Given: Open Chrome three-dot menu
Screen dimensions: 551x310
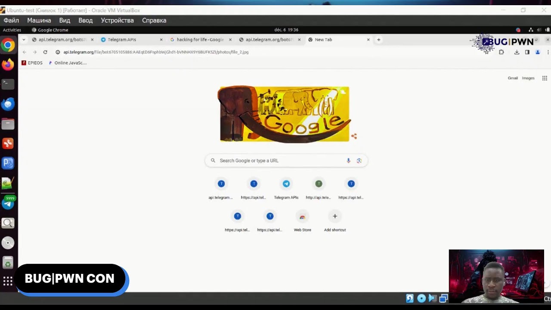Looking at the screenshot, I should tap(548, 52).
